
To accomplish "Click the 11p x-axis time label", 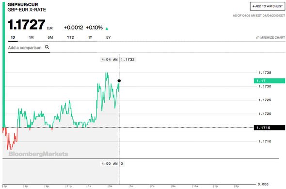I will tap(69, 187).
